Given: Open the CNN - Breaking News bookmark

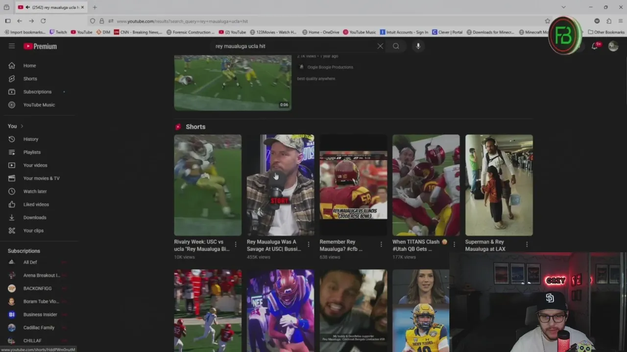Looking at the screenshot, I should [x=138, y=32].
